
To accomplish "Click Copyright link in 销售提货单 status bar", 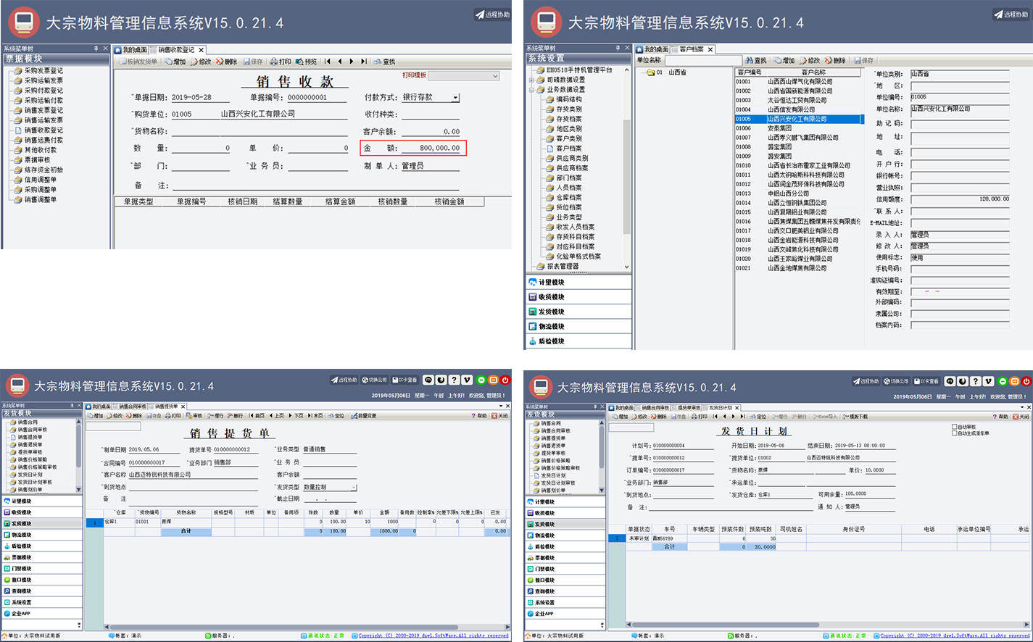I will point(433,635).
